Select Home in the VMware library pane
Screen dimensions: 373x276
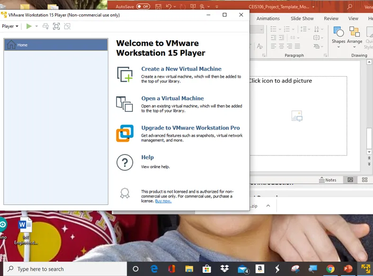pyautogui.click(x=56, y=45)
